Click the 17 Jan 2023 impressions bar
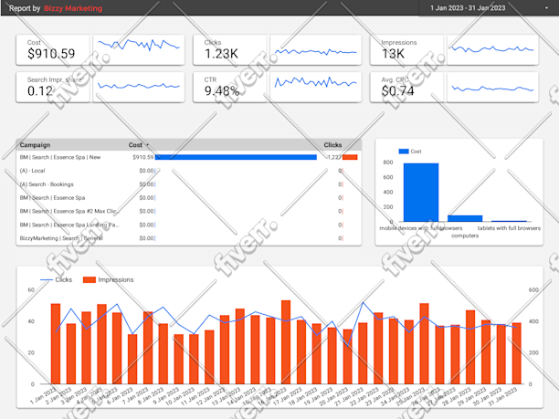559x419 pixels. point(301,352)
